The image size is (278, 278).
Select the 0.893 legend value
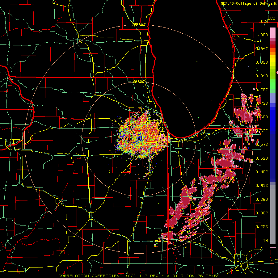262,62
